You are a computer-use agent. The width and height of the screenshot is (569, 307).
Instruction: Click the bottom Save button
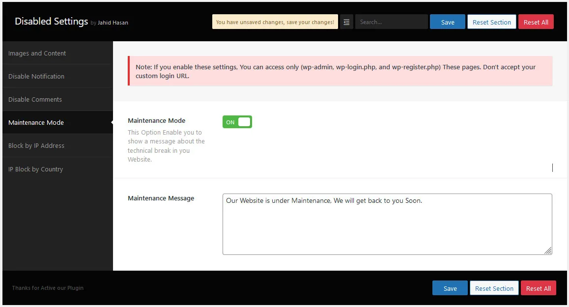click(x=450, y=288)
